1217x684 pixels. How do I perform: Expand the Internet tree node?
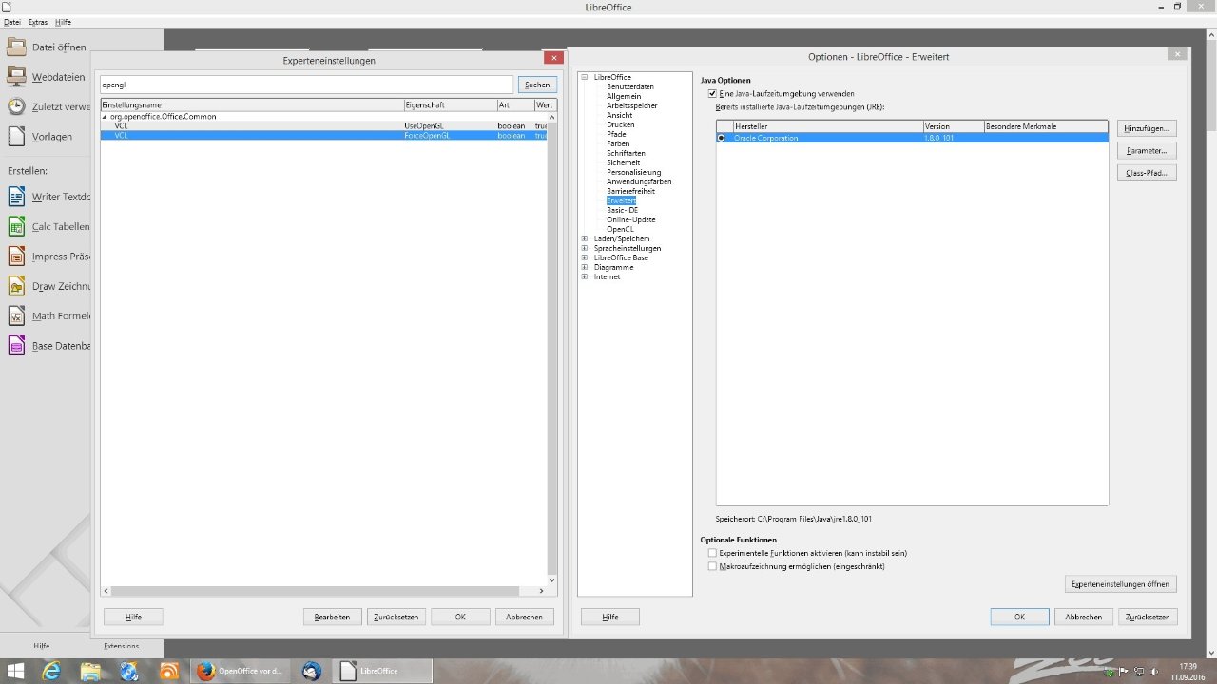585,276
